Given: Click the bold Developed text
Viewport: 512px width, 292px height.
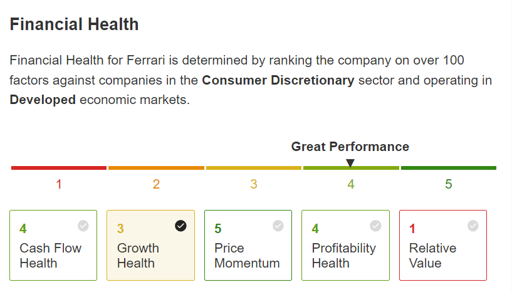Looking at the screenshot, I should [x=43, y=100].
